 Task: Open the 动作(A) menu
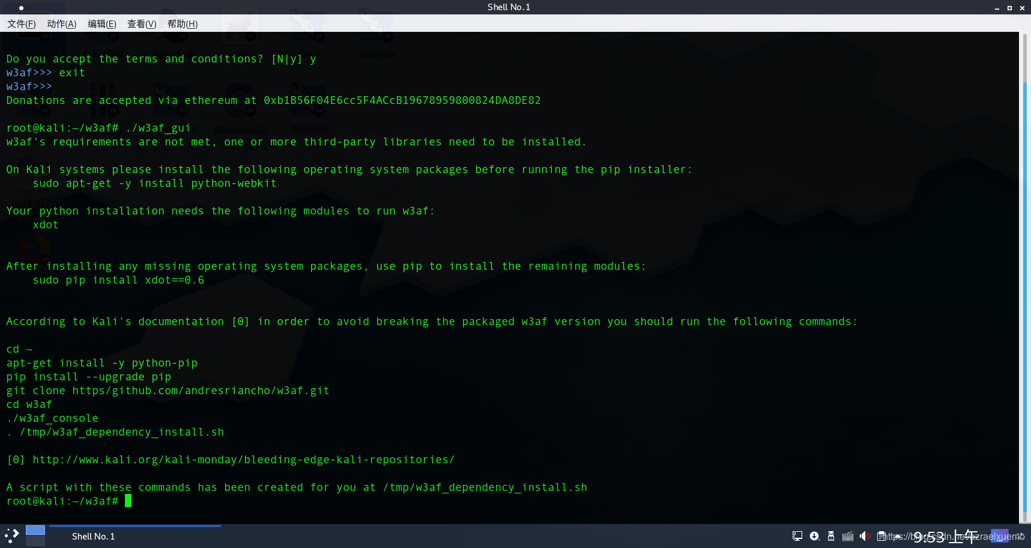(x=62, y=24)
